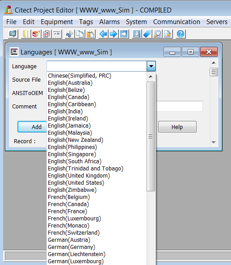
Task: Go to previous record with left arrow
Action: coord(103,34)
